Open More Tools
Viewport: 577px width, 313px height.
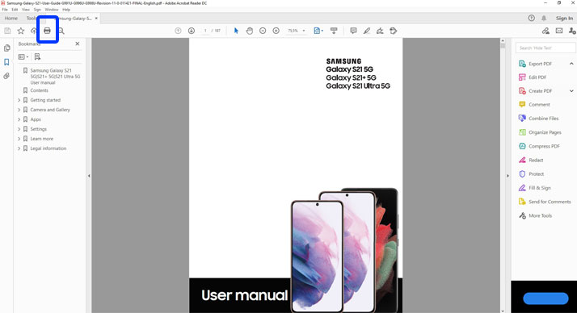point(540,215)
